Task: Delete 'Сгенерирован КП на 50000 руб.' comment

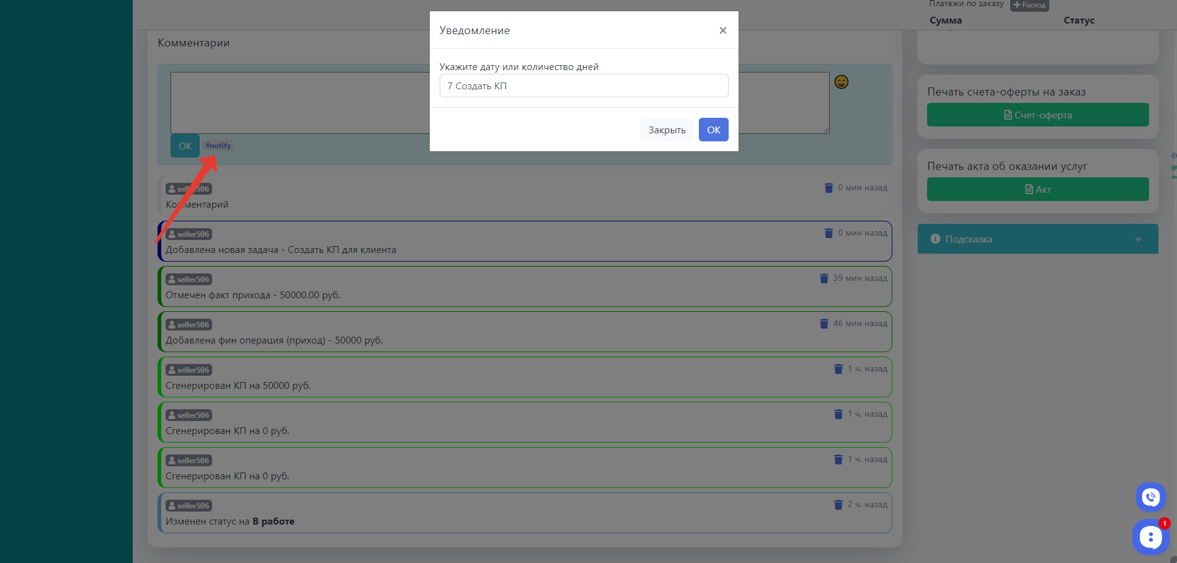Action: 838,369
